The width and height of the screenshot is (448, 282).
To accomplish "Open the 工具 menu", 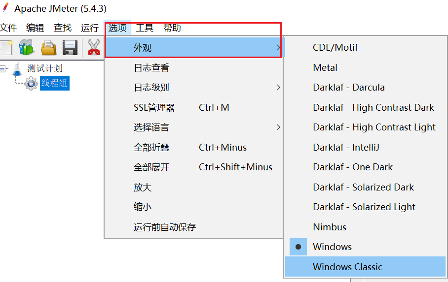I will (145, 28).
